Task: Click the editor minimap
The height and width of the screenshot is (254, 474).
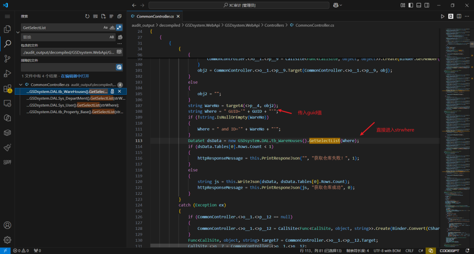Action: coord(457,137)
